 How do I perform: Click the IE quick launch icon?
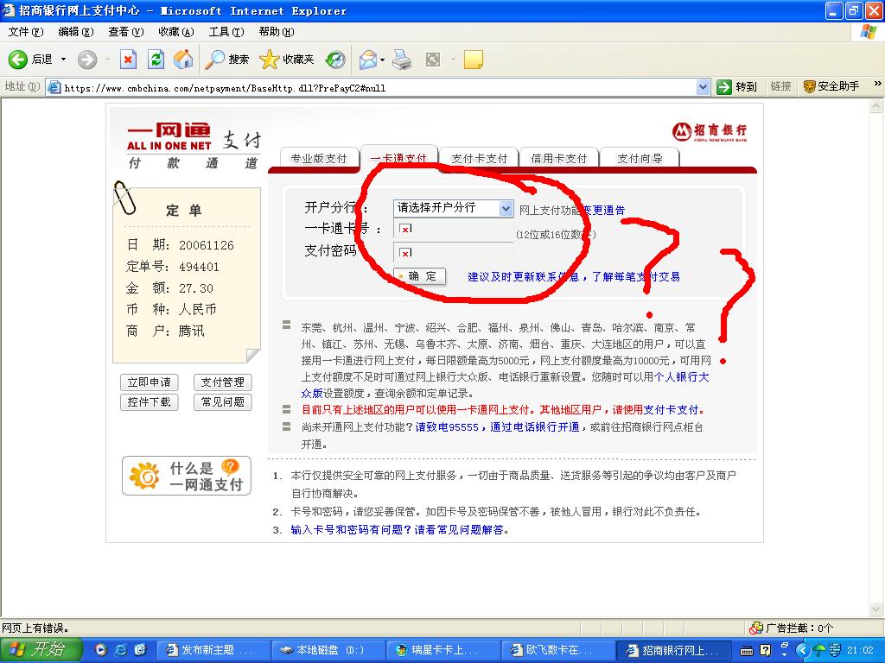[x=121, y=650]
